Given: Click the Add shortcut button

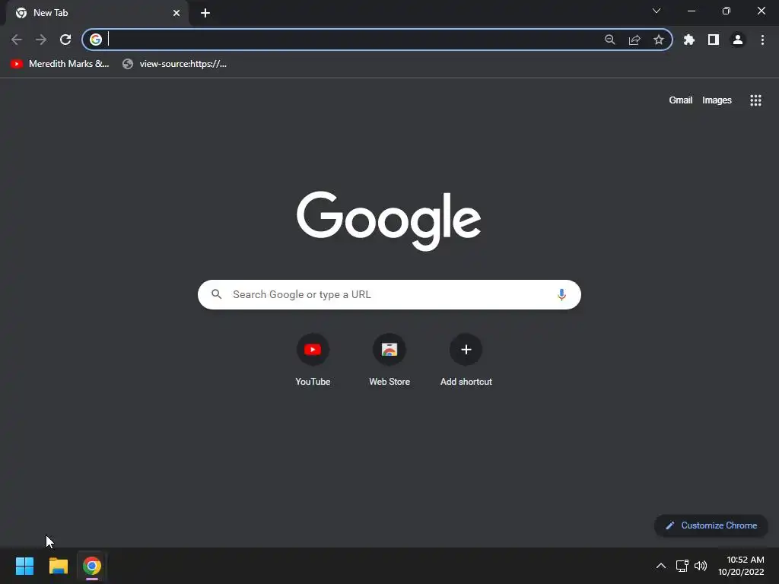Looking at the screenshot, I should 466,360.
